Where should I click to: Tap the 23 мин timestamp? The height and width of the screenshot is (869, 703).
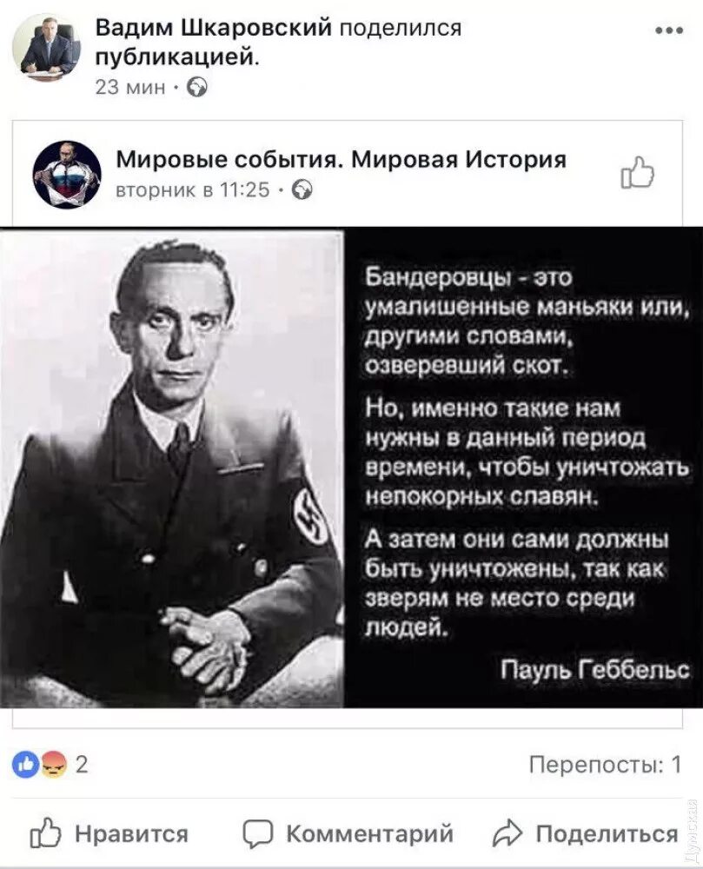click(x=130, y=87)
